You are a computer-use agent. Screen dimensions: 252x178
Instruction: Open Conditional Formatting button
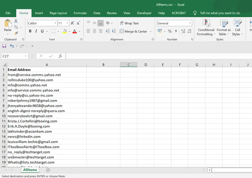click(206, 27)
